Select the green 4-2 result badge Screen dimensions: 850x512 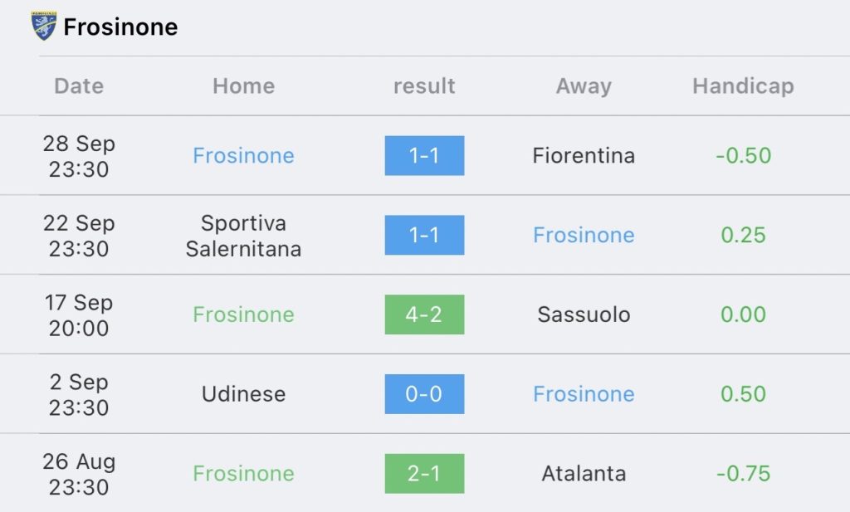click(x=424, y=315)
